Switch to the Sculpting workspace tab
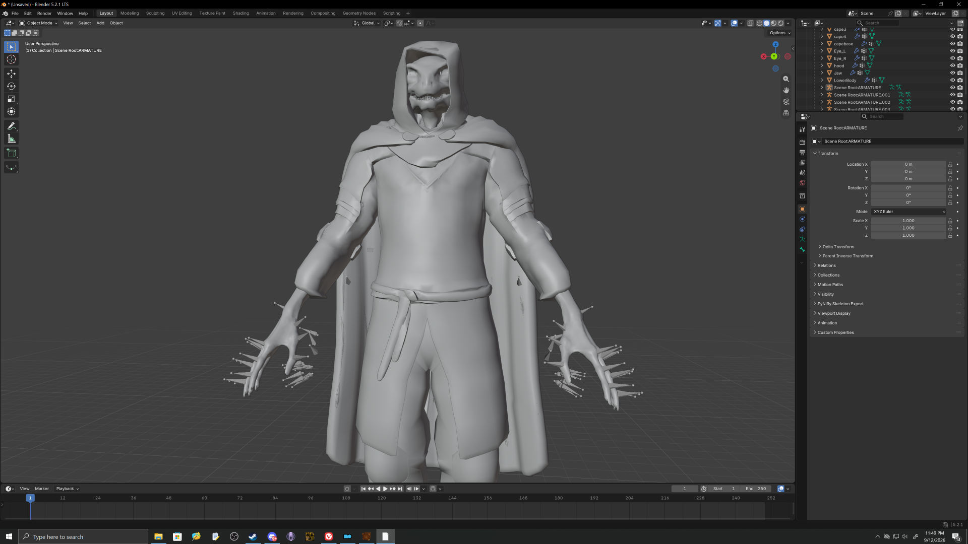Screen dimensions: 968x544 (x=155, y=13)
